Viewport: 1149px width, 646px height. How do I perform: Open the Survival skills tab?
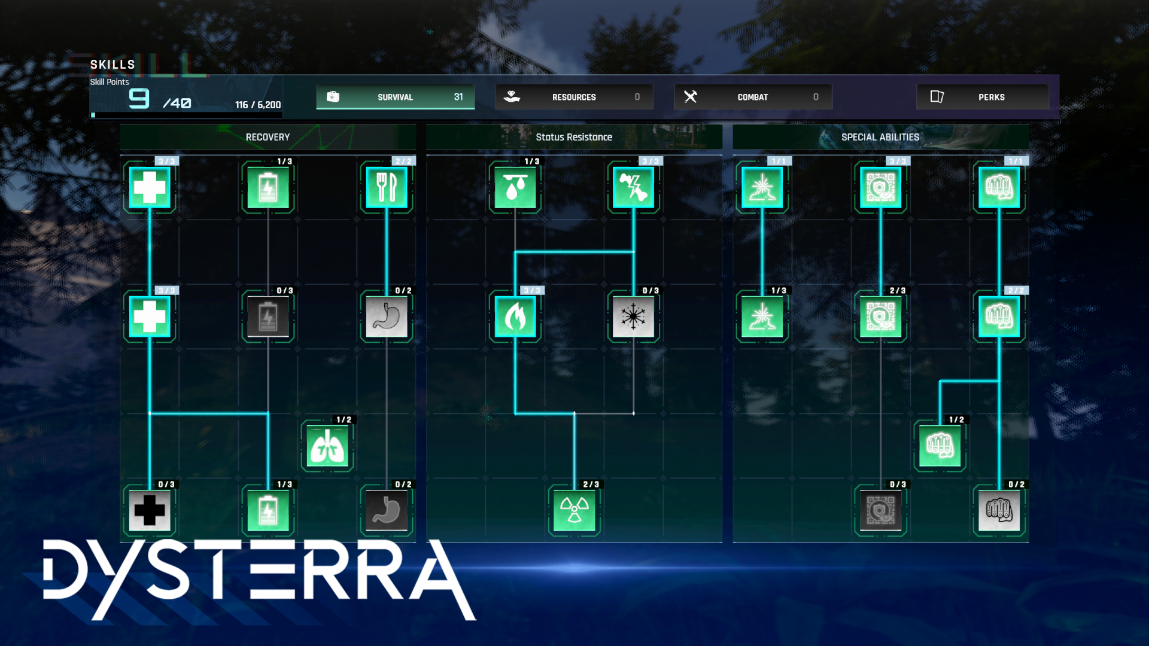[x=395, y=97]
